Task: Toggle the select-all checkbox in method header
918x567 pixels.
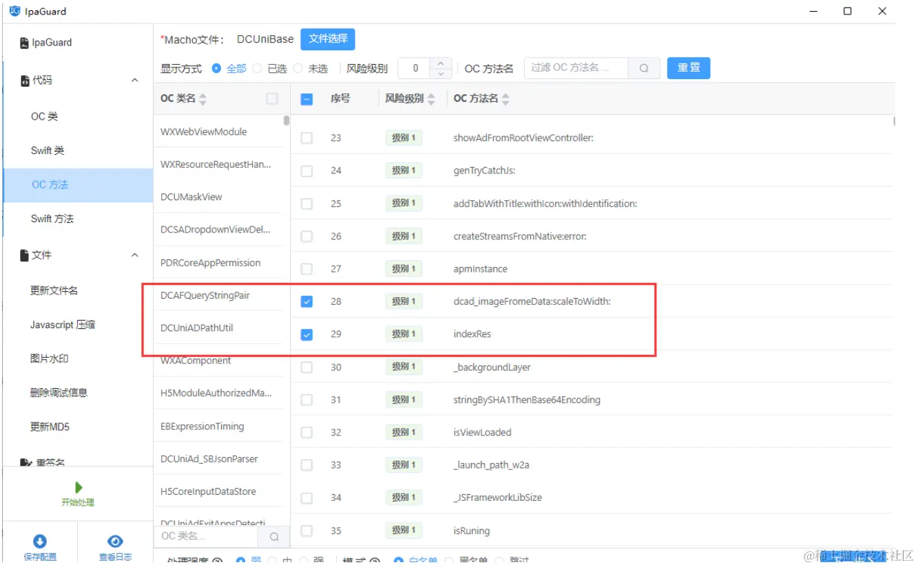Action: click(307, 99)
